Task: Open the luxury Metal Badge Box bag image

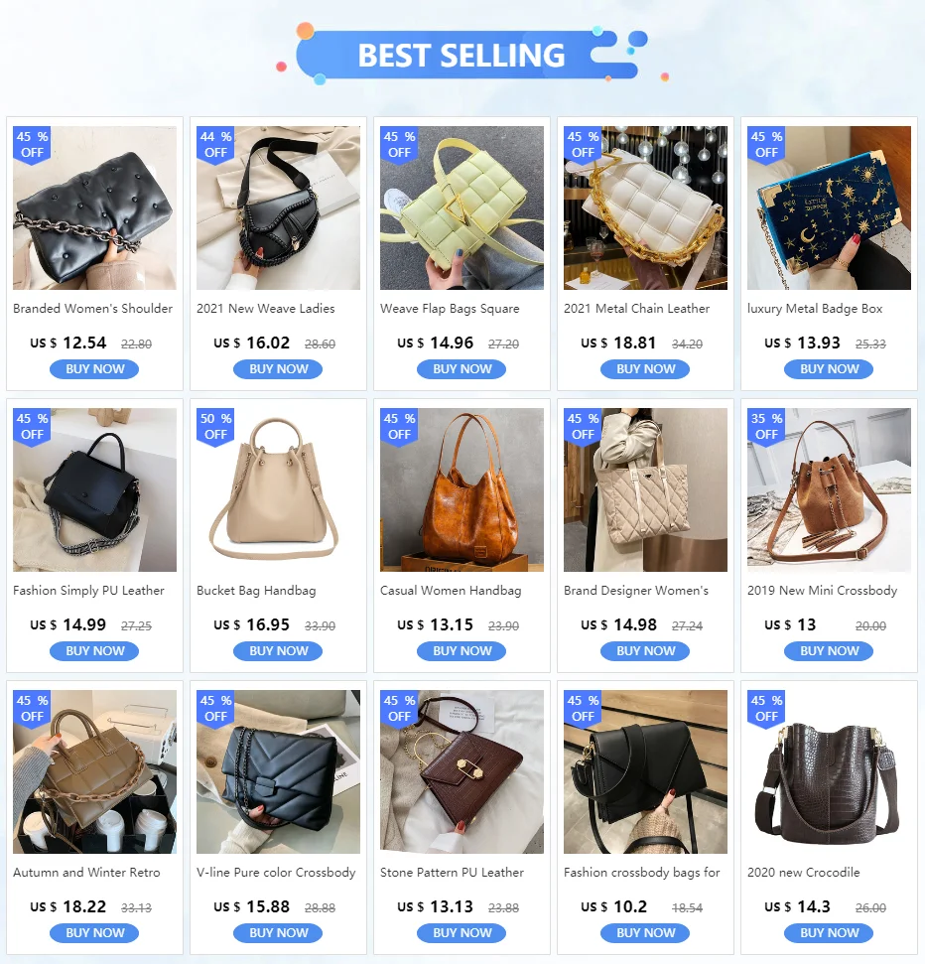Action: click(829, 207)
